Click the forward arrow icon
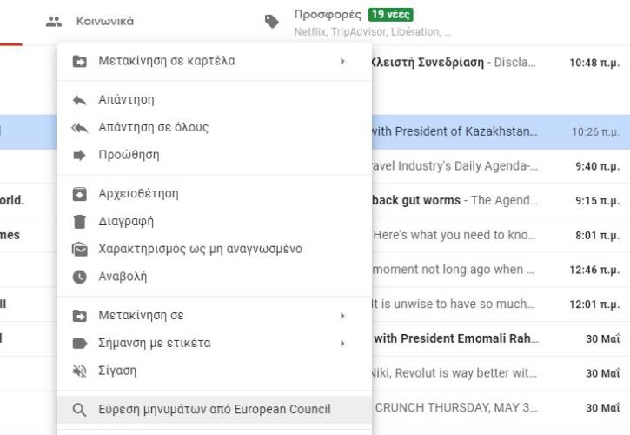Viewport: 630px width, 435px height. coord(80,156)
